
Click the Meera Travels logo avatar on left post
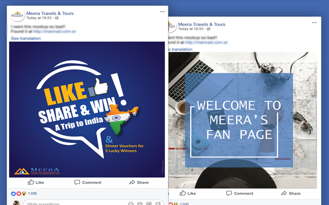(x=17, y=15)
